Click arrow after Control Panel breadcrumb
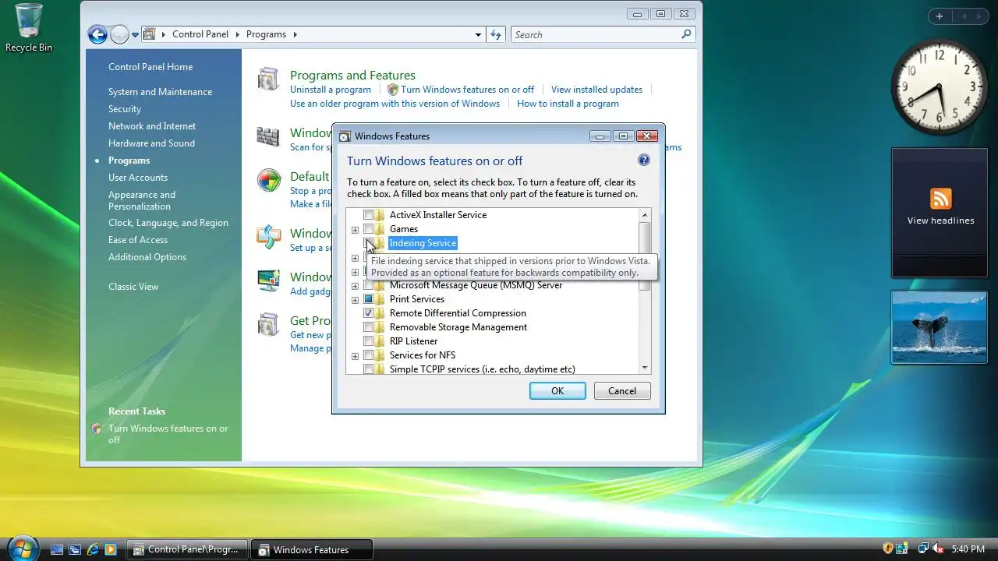The width and height of the screenshot is (998, 561). tap(237, 34)
